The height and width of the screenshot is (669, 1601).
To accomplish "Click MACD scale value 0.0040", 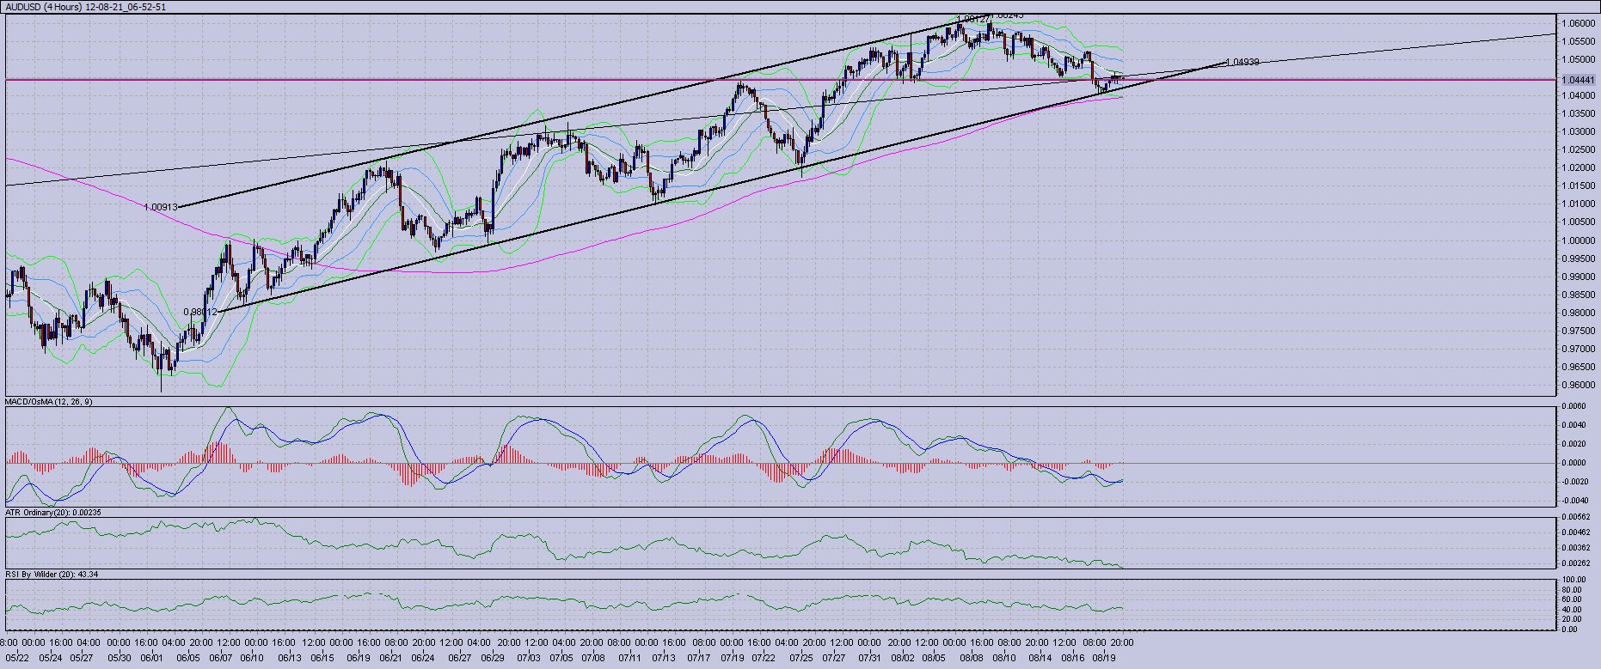I will tap(1574, 425).
